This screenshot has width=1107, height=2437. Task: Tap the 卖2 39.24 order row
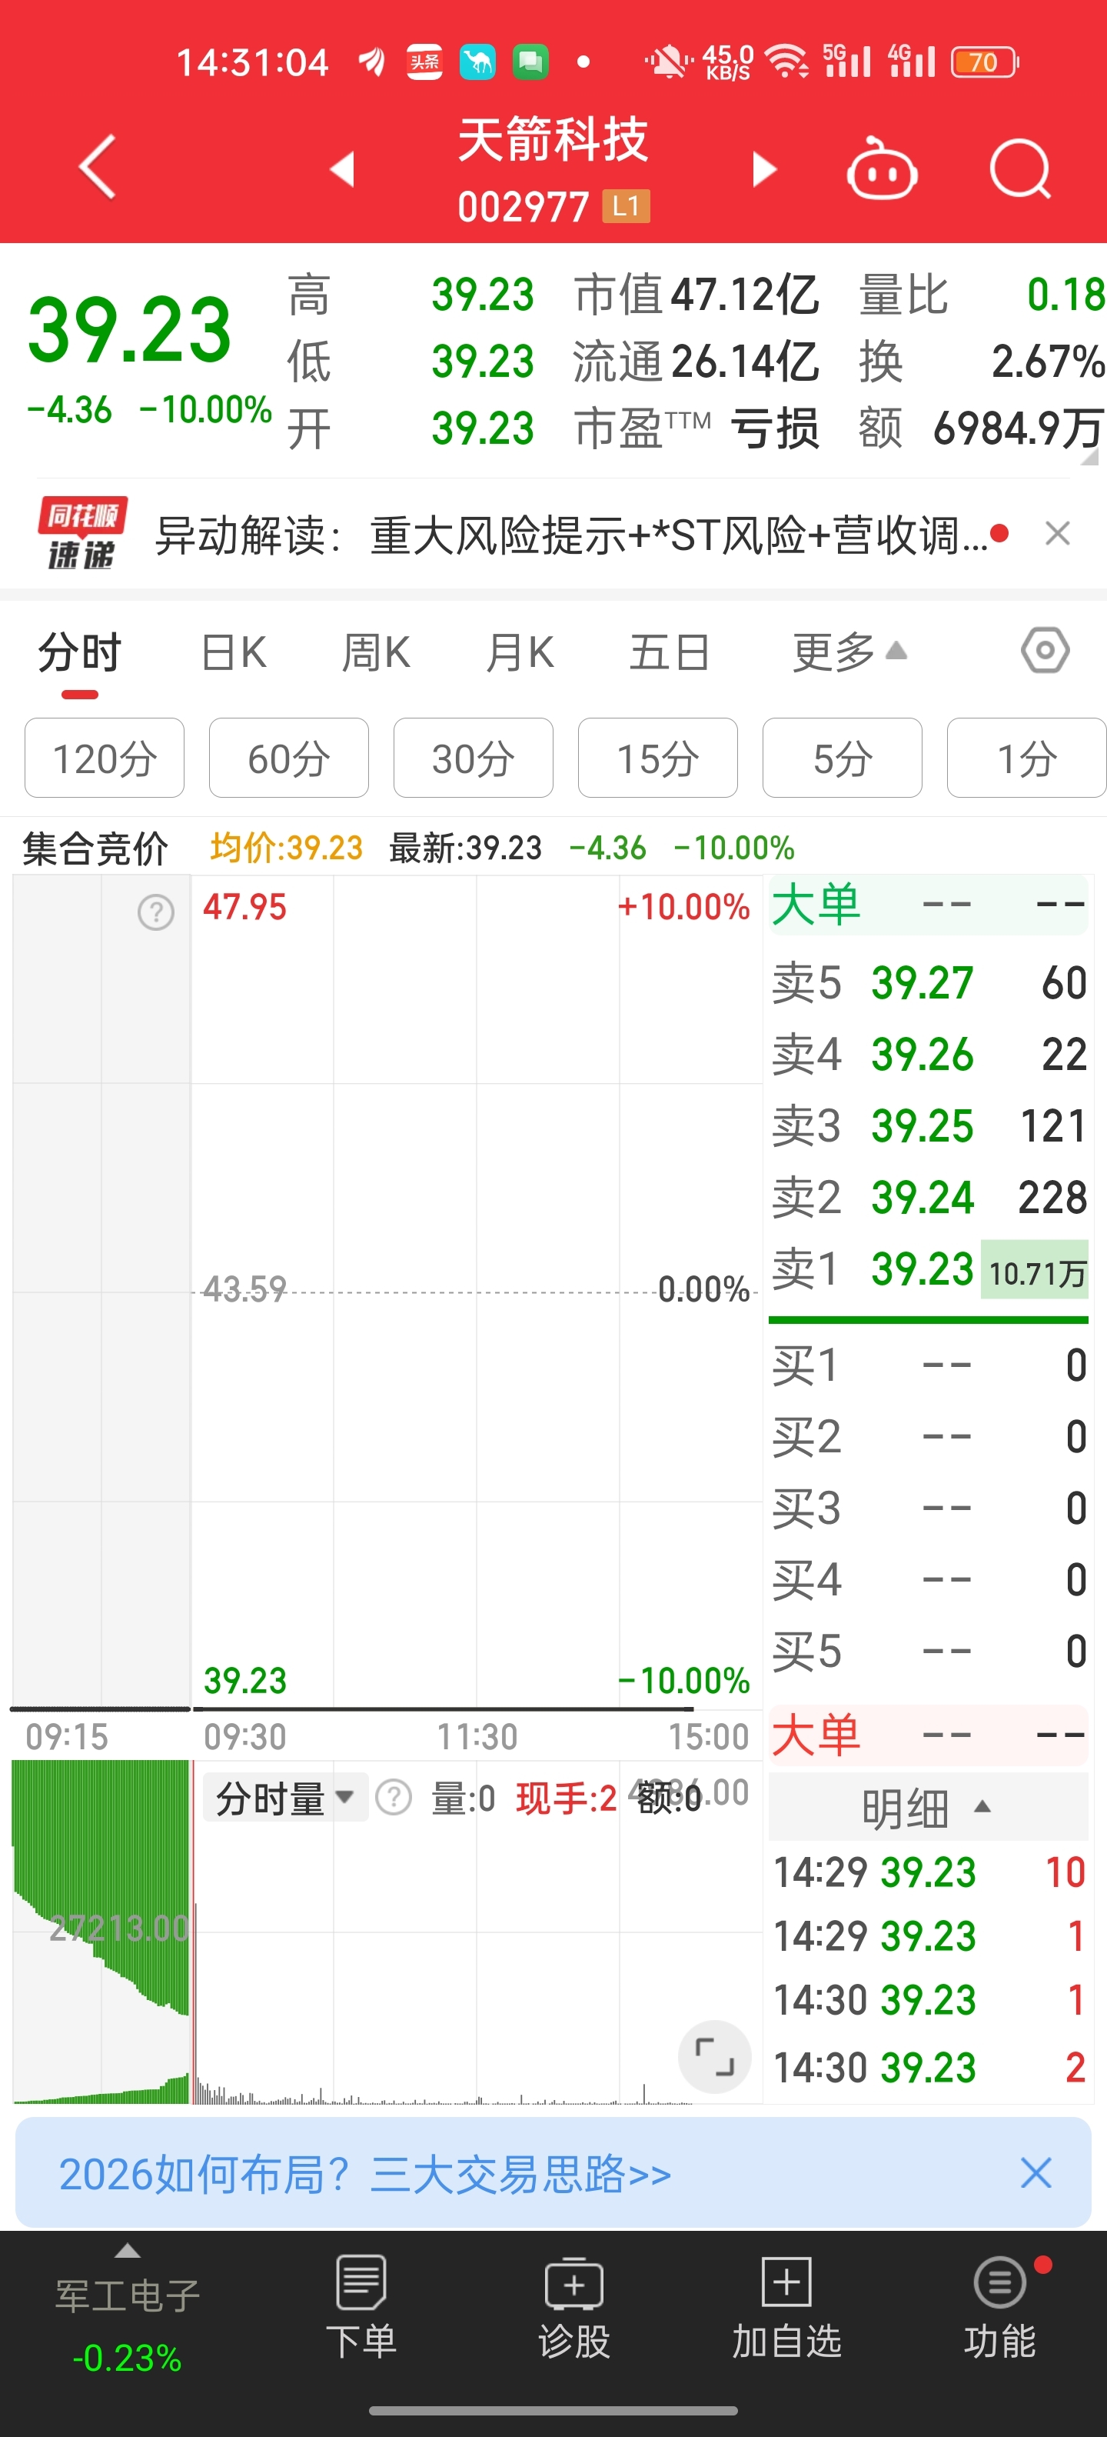click(x=929, y=1197)
